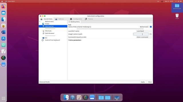Viewport: 183px width, 102px height.
Task: Click the Apply button
Action: tap(143, 82)
